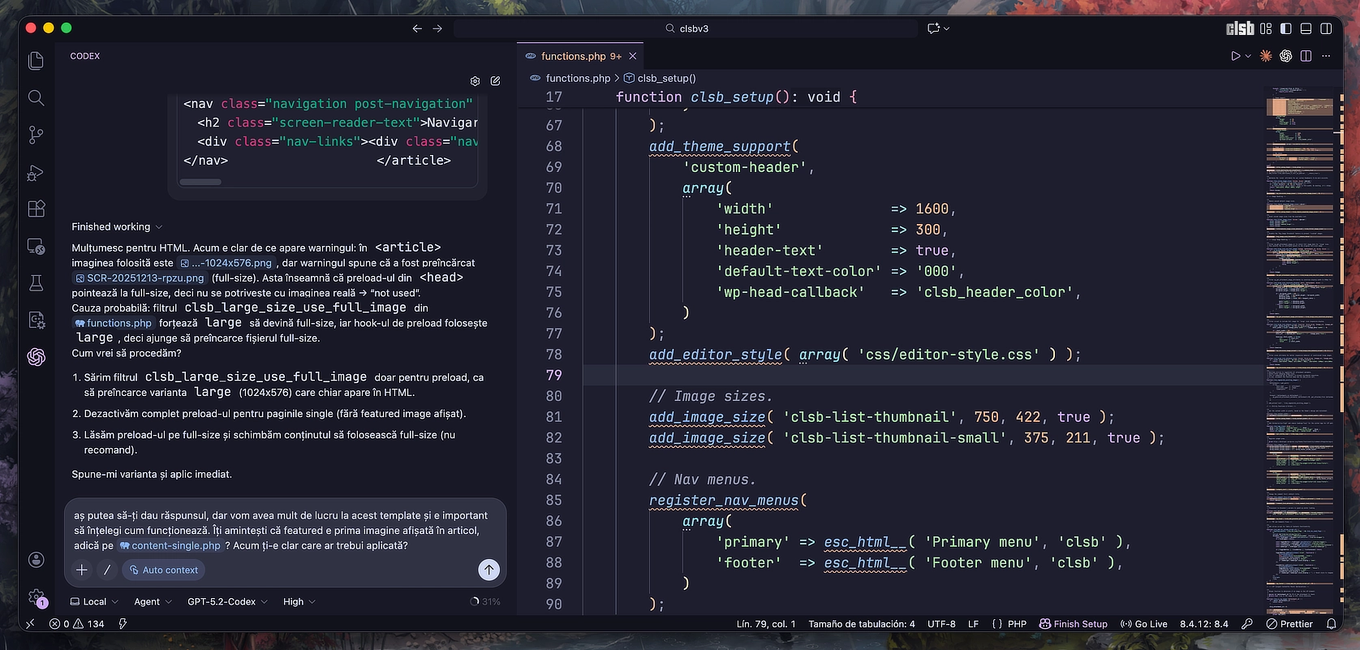
Task: Open the content-single.php file link
Action: click(175, 546)
